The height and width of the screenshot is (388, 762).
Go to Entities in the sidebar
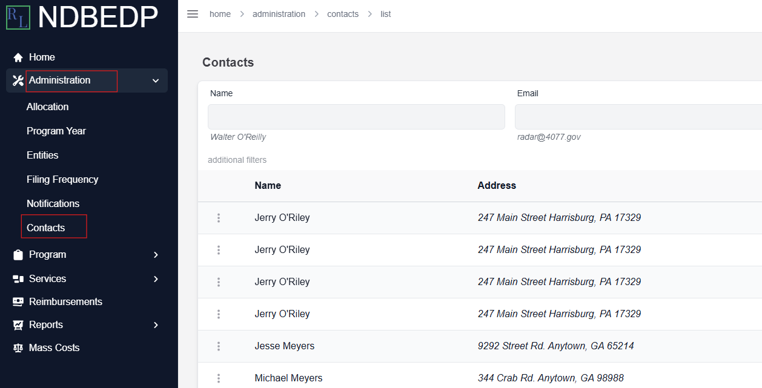[x=42, y=155]
